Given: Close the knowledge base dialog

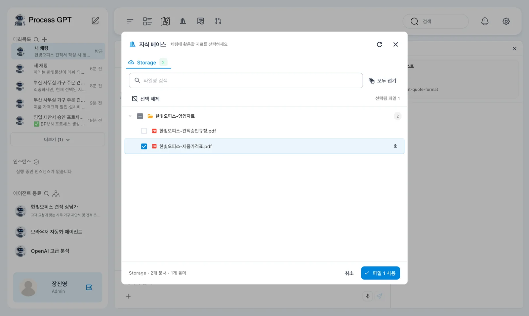Looking at the screenshot, I should 395,44.
